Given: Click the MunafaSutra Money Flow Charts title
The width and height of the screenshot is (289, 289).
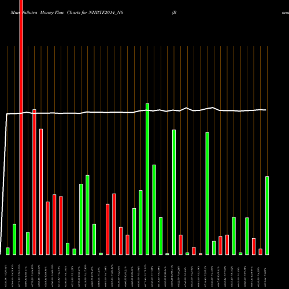Looking at the screenshot, I should pos(67,13).
